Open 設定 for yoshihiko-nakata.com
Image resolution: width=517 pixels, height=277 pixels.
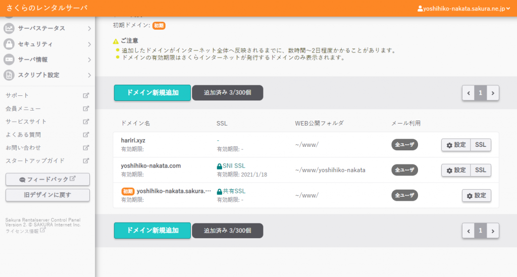point(456,170)
